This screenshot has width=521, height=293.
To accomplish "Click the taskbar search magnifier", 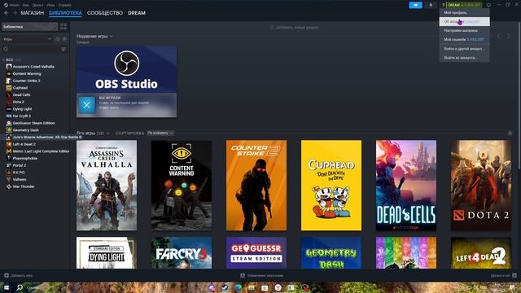I will pos(20,287).
